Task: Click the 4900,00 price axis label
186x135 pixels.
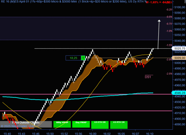Action: (x=180, y=119)
